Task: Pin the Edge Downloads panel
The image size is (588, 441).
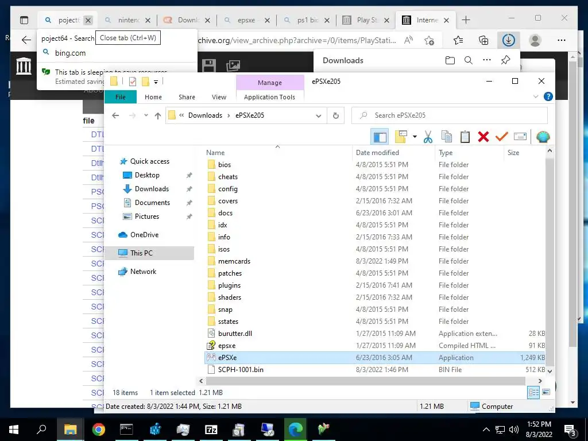Action: (505, 60)
